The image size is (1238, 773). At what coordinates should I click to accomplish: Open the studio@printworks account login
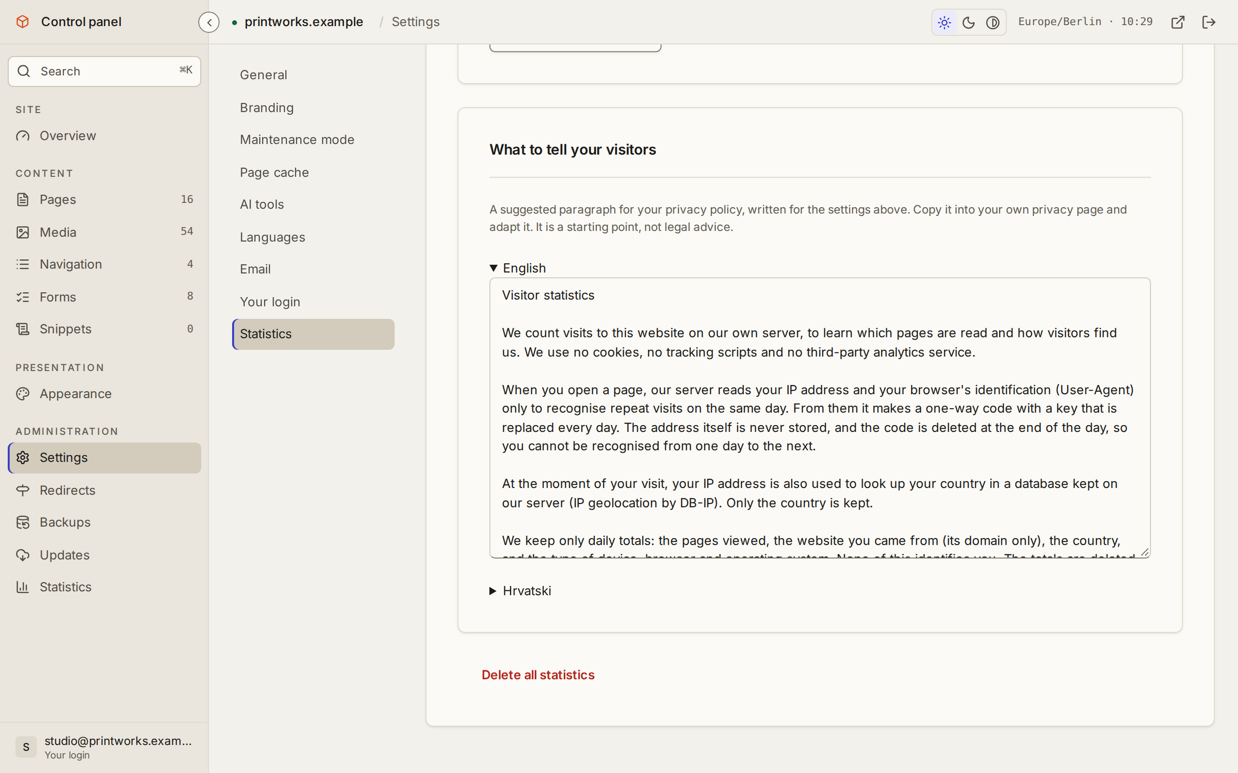[105, 747]
